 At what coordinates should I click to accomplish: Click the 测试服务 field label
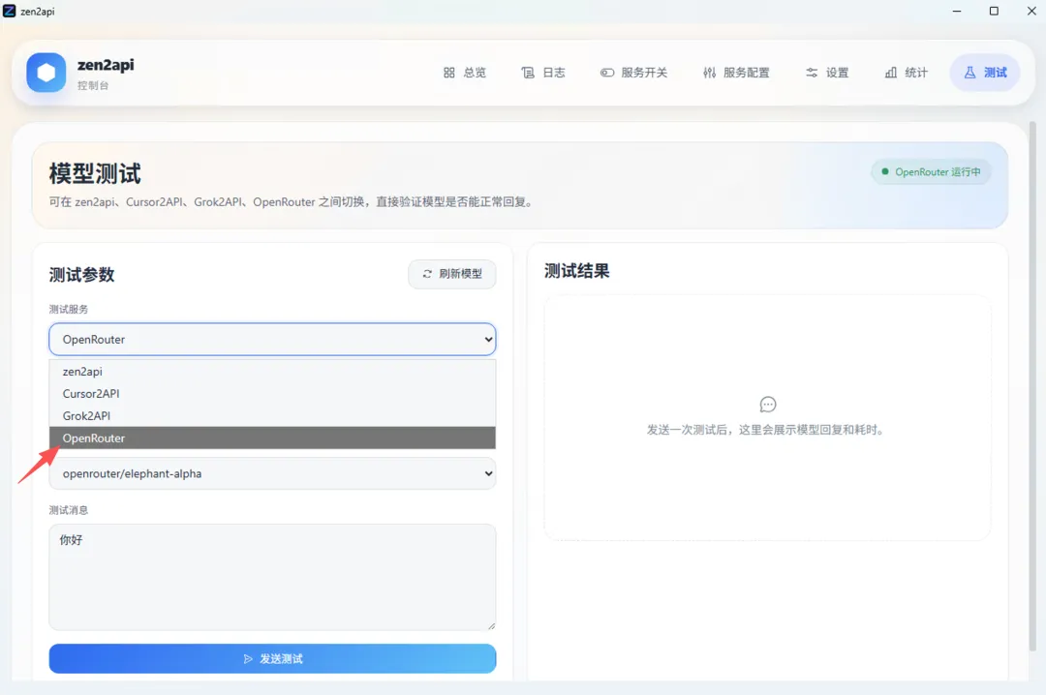click(x=68, y=310)
